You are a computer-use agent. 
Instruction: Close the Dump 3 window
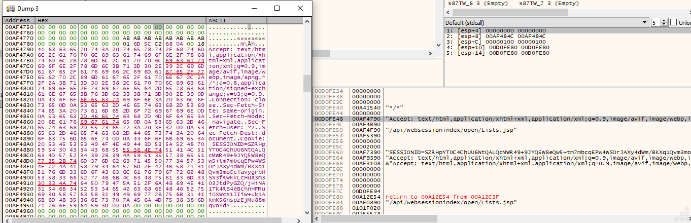click(x=300, y=9)
